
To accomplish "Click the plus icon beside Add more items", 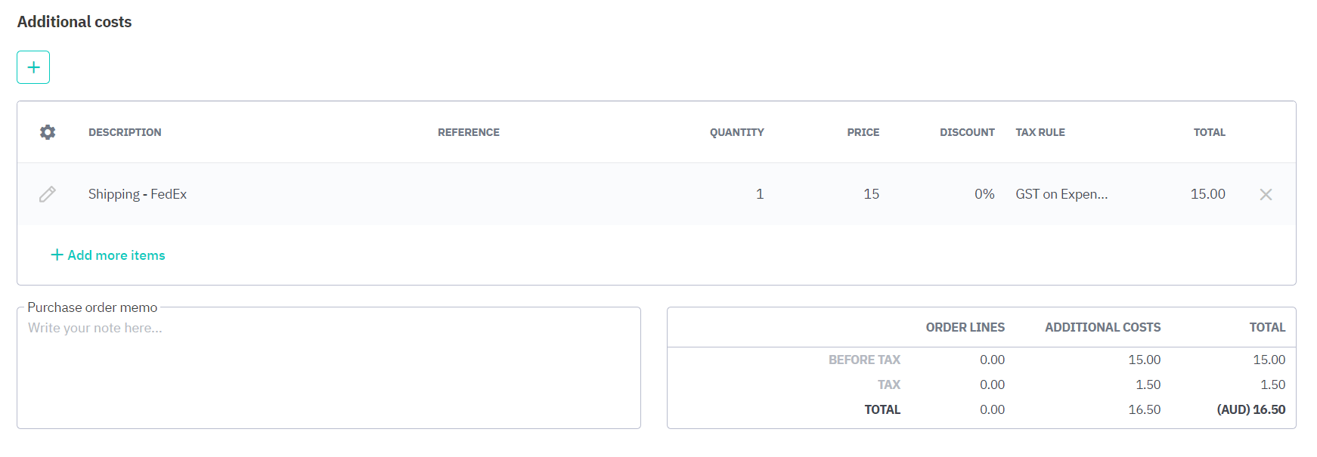I will pos(57,255).
